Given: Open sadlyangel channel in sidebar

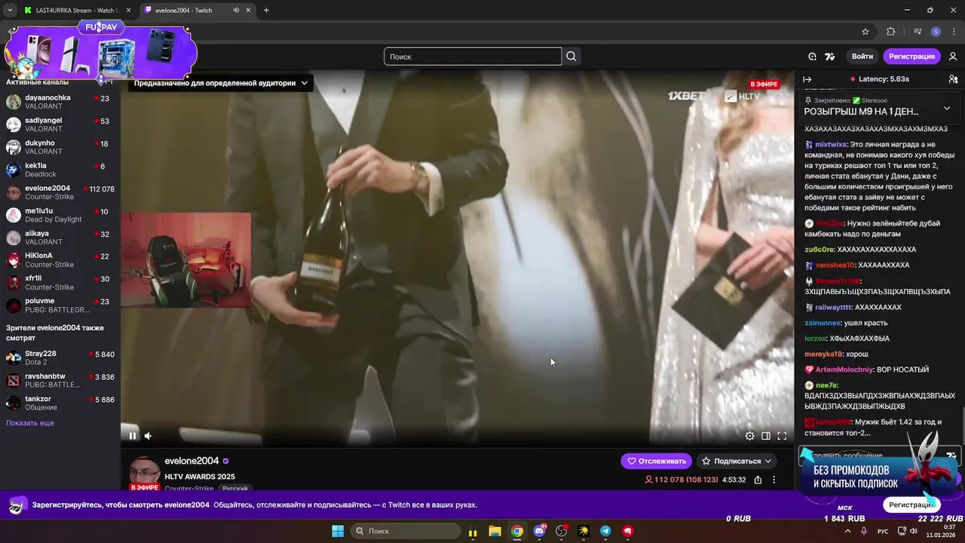Looking at the screenshot, I should [x=60, y=124].
